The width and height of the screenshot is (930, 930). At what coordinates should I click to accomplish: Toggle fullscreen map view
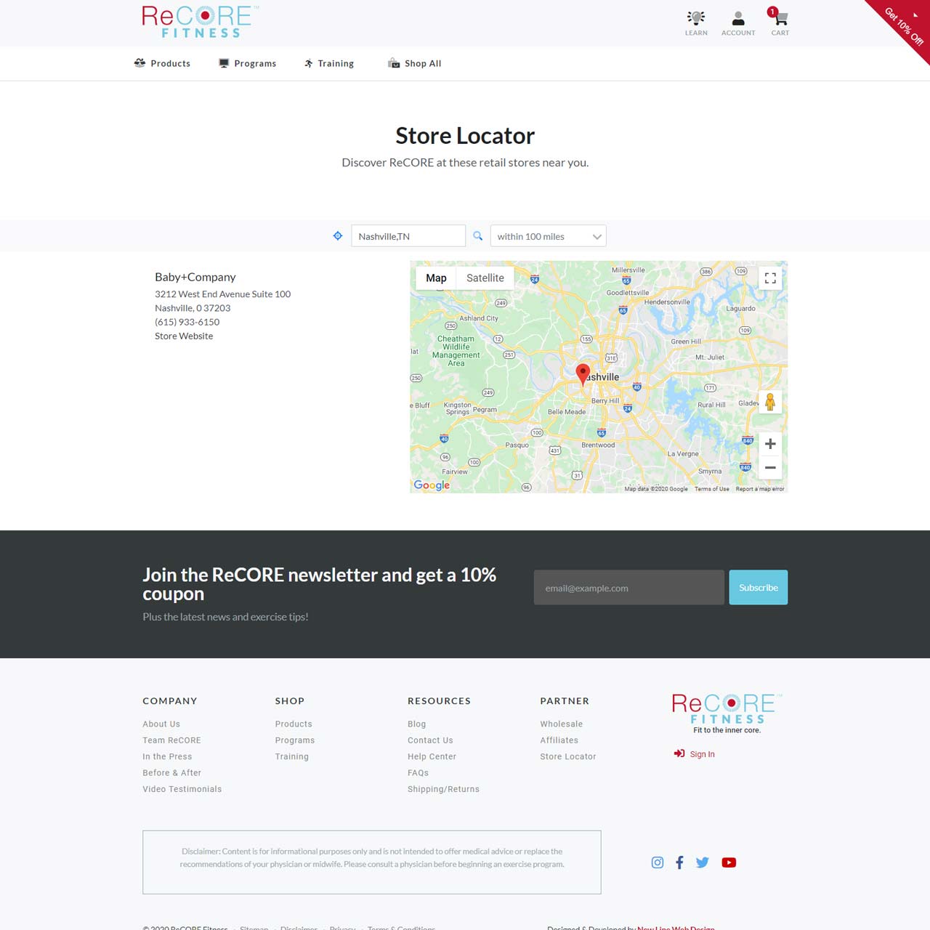click(x=770, y=278)
